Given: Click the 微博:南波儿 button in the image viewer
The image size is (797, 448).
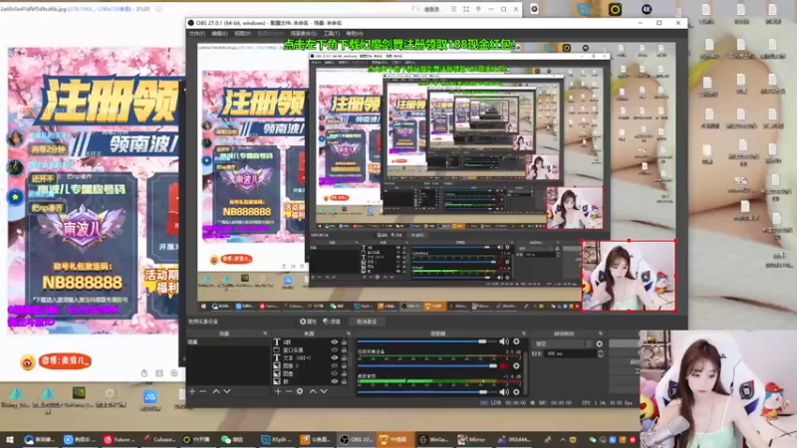Looking at the screenshot, I should (65, 361).
